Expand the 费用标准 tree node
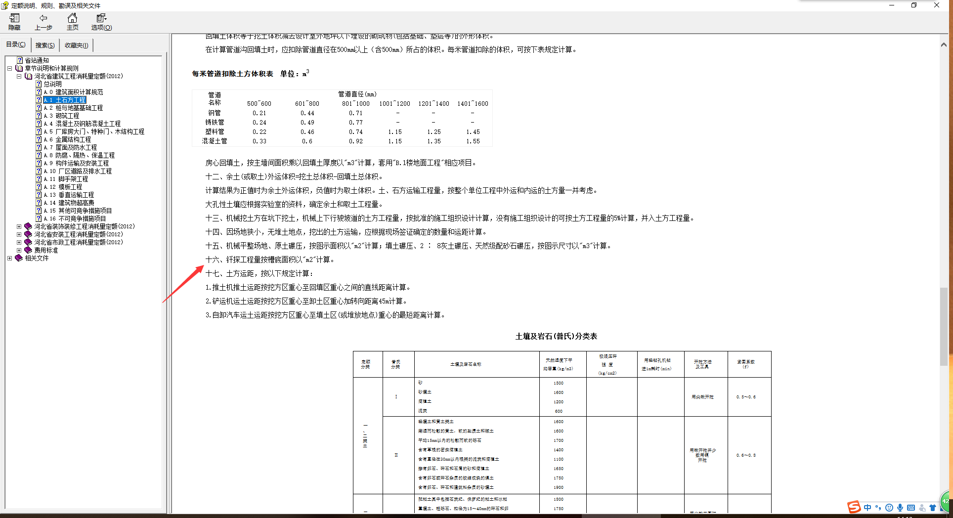The height and width of the screenshot is (518, 953). tap(19, 250)
